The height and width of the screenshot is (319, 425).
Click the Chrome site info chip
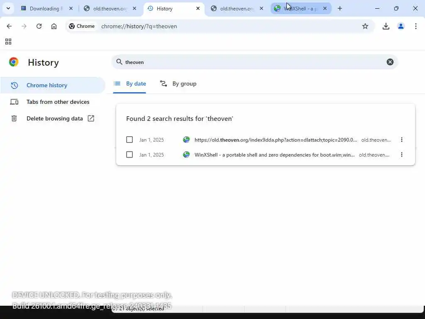pos(82,26)
